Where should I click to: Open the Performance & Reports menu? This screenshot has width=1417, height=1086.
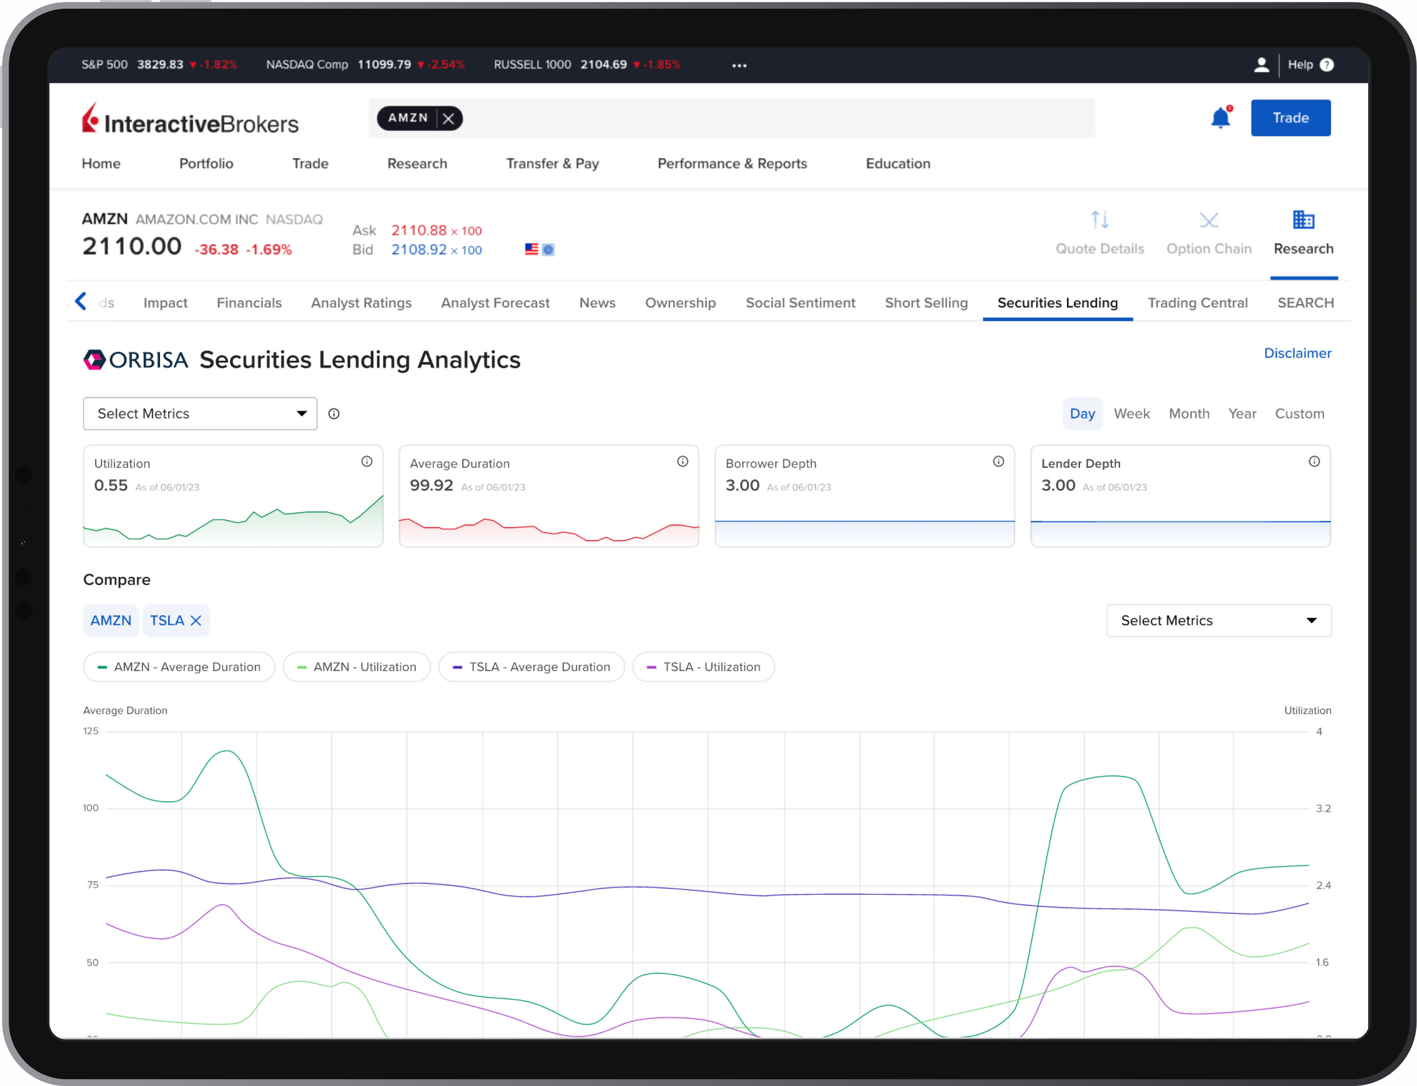click(732, 163)
